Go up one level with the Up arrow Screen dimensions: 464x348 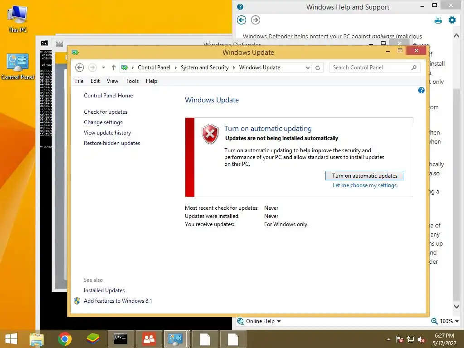pyautogui.click(x=114, y=68)
